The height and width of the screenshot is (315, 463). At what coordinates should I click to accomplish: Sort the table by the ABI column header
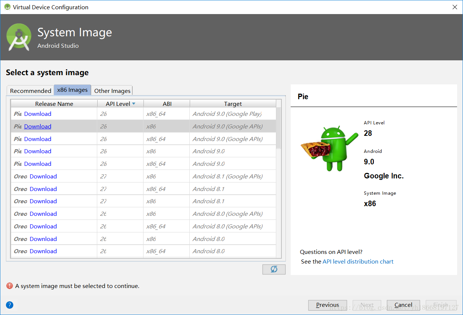(167, 104)
